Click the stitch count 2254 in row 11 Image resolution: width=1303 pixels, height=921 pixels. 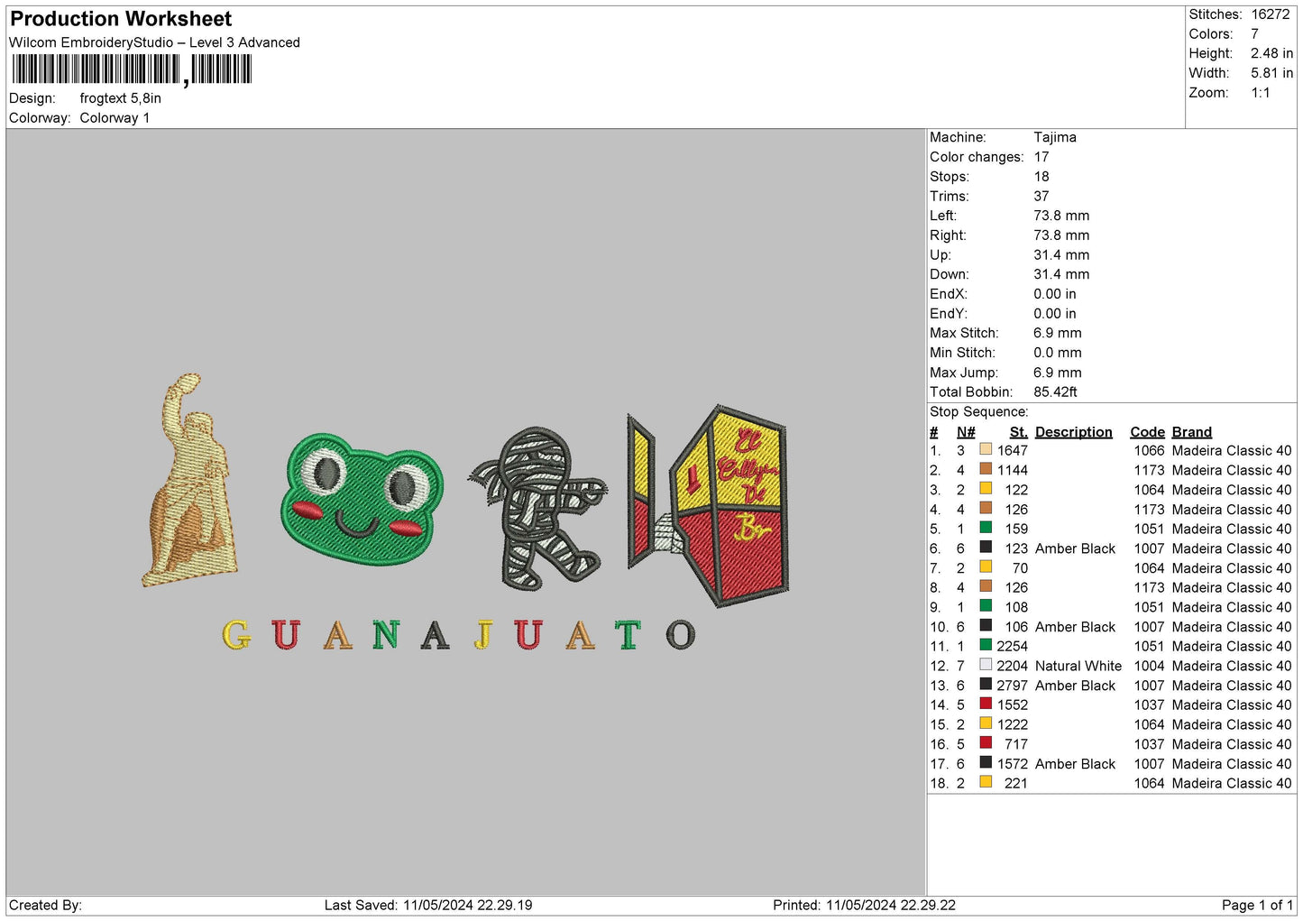pyautogui.click(x=1012, y=646)
